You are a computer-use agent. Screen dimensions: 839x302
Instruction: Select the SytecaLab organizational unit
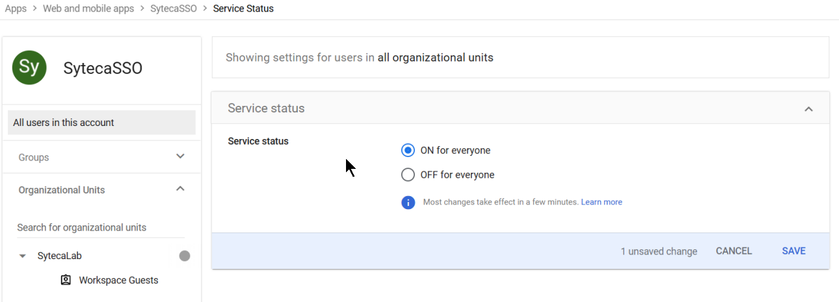[x=60, y=256]
